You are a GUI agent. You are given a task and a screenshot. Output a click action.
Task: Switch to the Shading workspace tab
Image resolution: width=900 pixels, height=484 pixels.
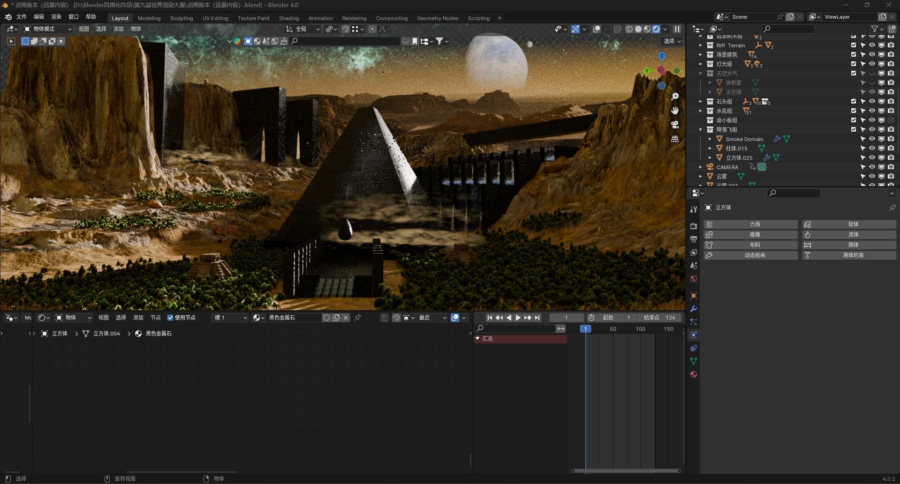pos(288,18)
